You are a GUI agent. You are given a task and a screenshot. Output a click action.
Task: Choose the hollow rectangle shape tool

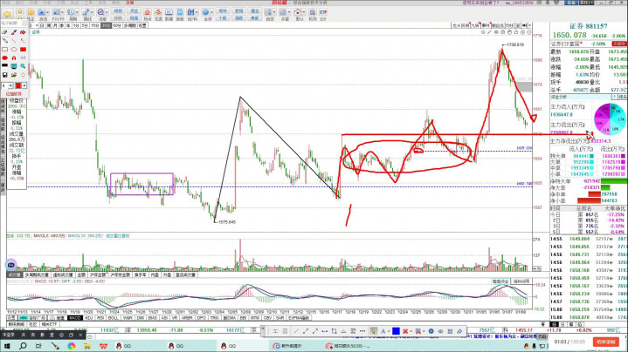[5, 49]
